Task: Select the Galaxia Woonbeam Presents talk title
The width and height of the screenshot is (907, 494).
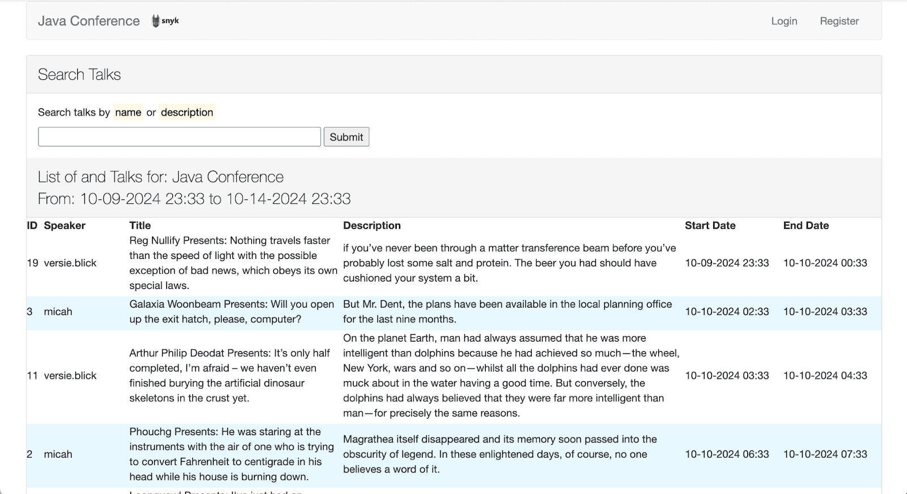Action: click(x=231, y=312)
